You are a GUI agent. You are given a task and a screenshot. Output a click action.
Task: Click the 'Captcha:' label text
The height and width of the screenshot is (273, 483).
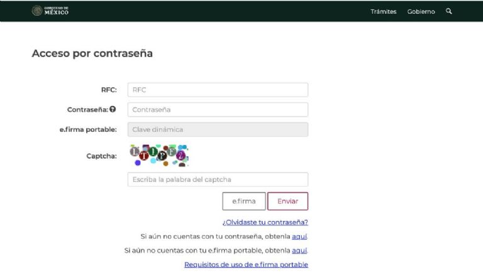(x=101, y=156)
